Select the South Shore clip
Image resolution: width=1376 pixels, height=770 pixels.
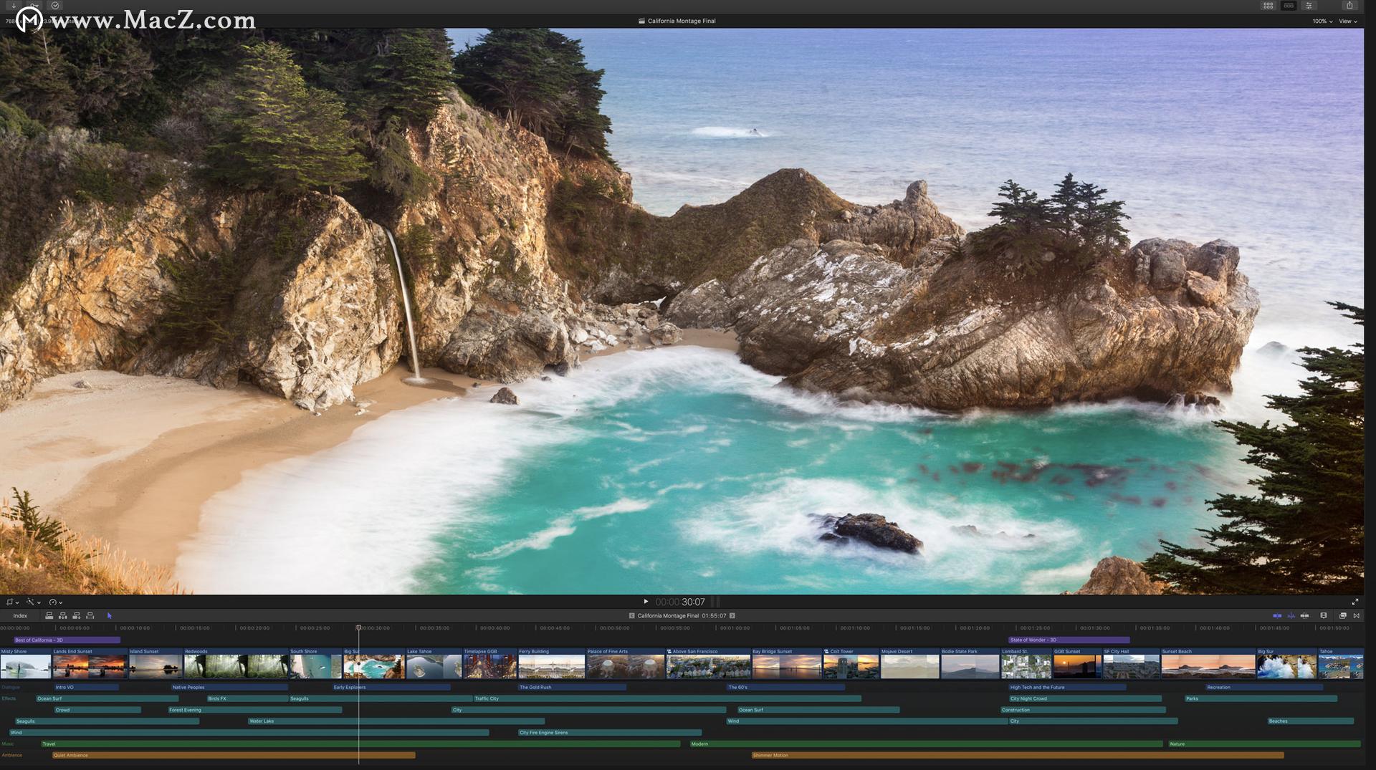tap(315, 663)
